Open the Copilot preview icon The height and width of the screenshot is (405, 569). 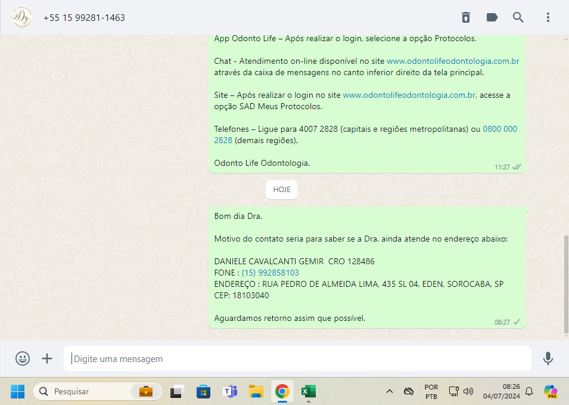(x=551, y=391)
